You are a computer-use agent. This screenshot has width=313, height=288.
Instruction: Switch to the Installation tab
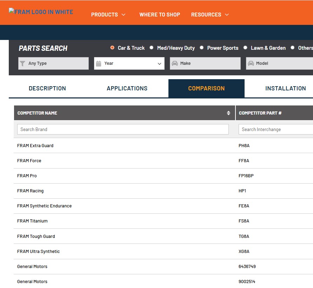coord(285,88)
